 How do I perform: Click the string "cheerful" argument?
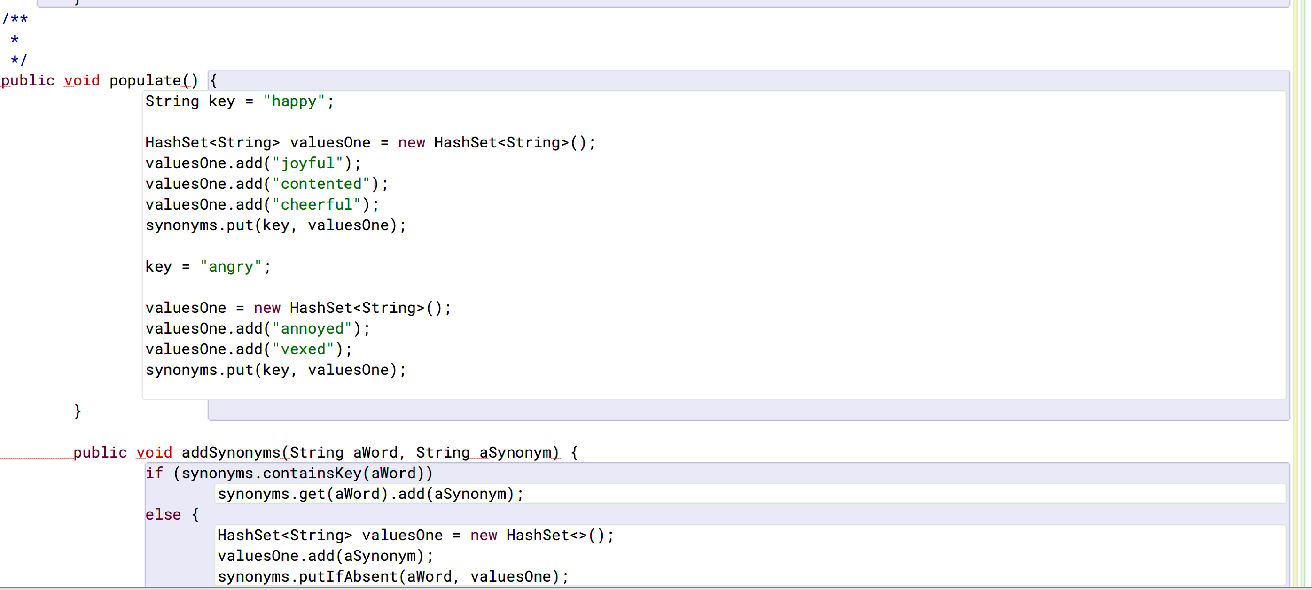tap(317, 204)
